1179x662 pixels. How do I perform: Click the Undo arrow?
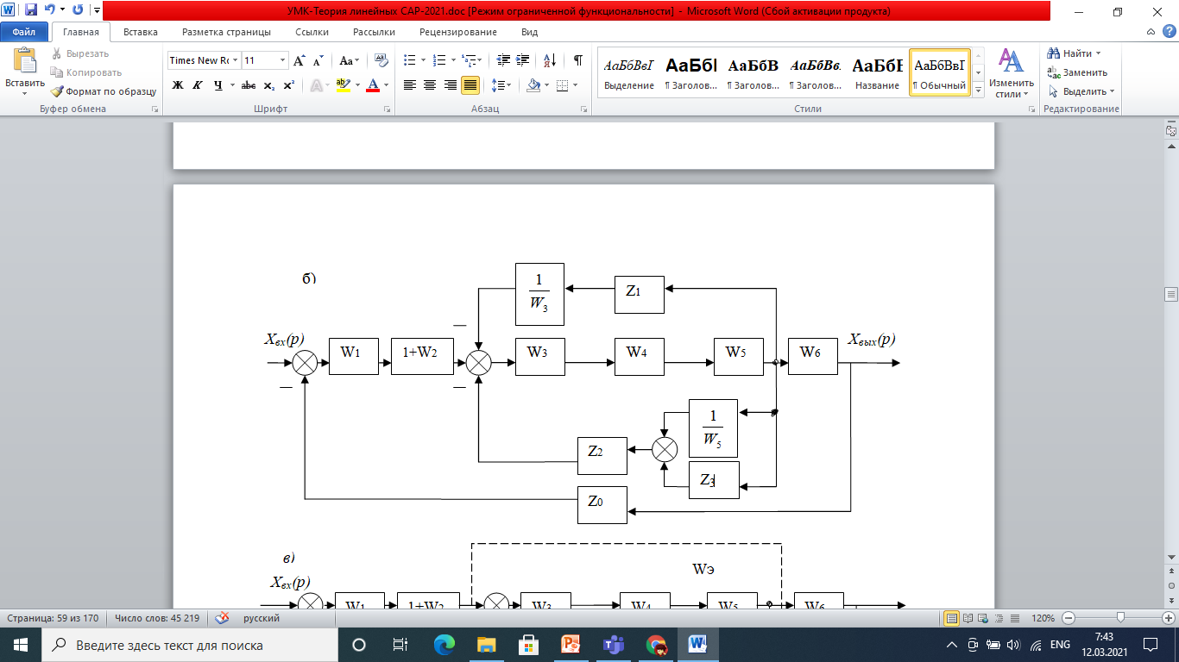(x=49, y=11)
